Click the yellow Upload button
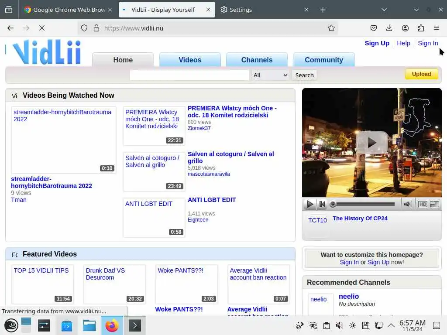The height and width of the screenshot is (335, 447). pyautogui.click(x=421, y=74)
